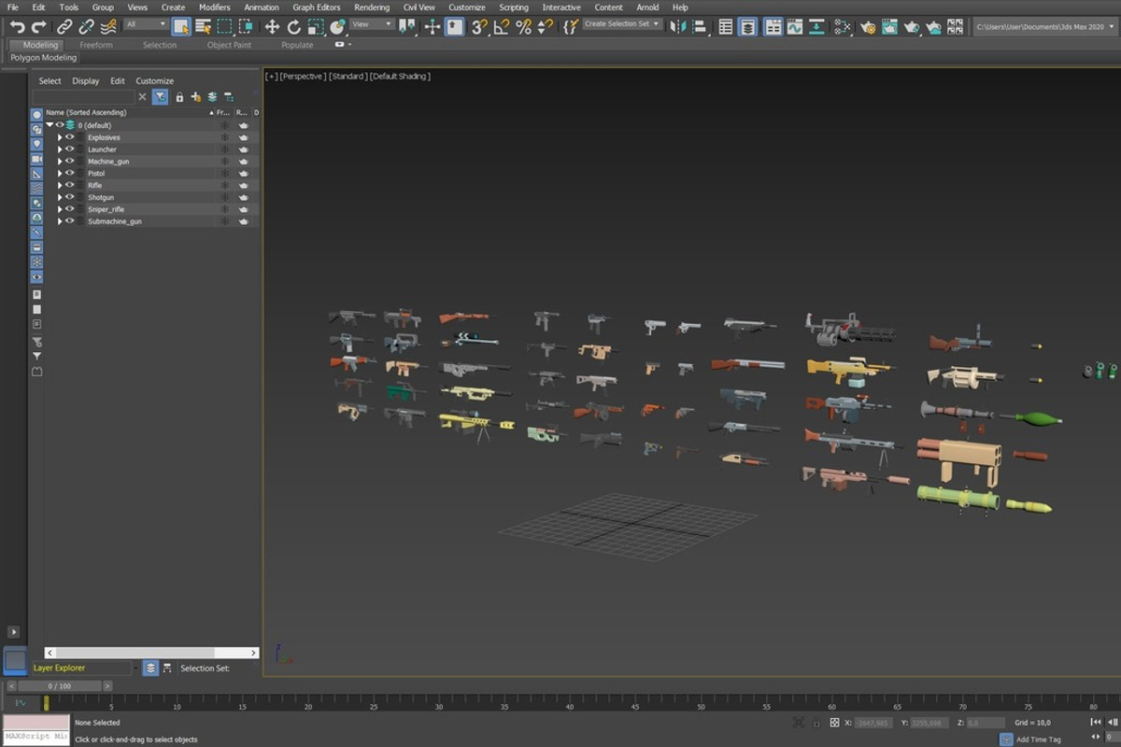Activate the Select and Move tool
This screenshot has height=747, width=1121.
(x=272, y=27)
